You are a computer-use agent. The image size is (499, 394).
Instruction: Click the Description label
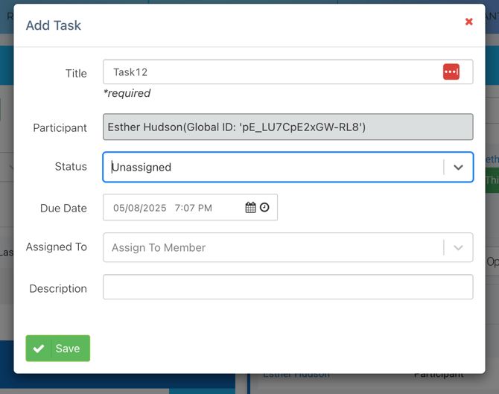pos(58,289)
